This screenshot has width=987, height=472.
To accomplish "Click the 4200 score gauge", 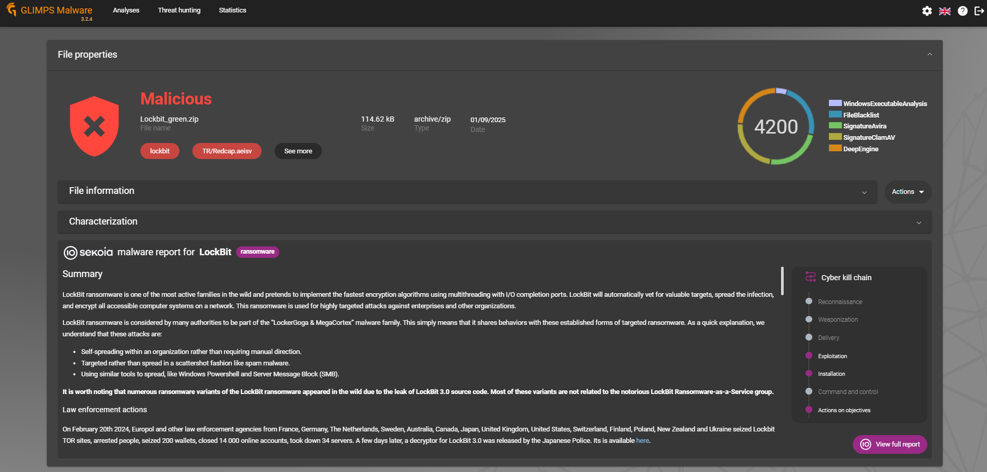I will pos(776,126).
